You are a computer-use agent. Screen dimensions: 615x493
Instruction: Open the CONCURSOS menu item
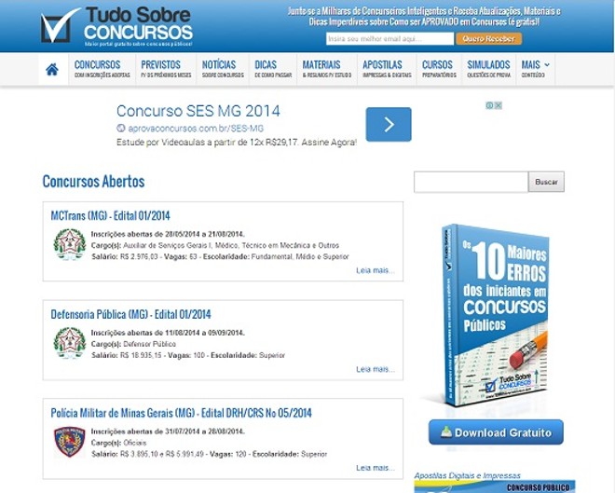coord(102,69)
